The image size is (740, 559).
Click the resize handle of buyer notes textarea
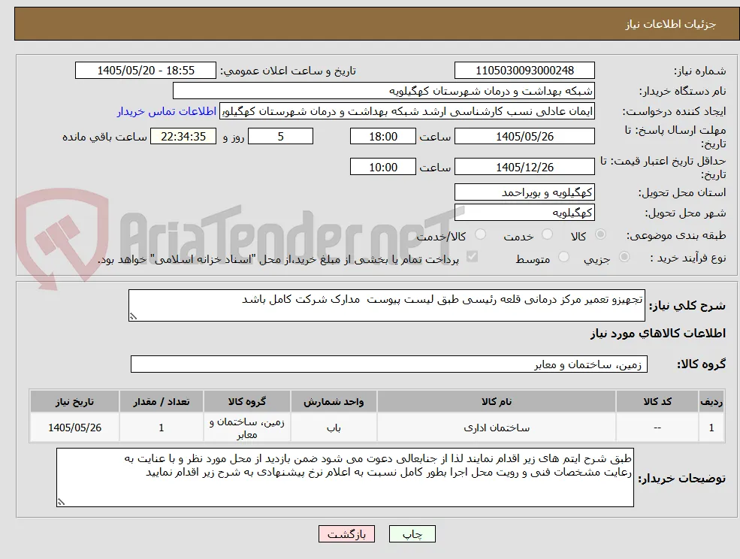61,503
